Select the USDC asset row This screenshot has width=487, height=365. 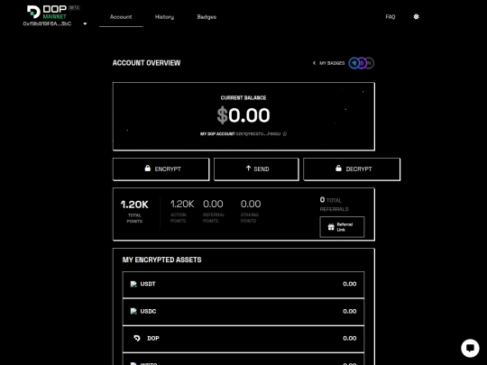point(243,312)
